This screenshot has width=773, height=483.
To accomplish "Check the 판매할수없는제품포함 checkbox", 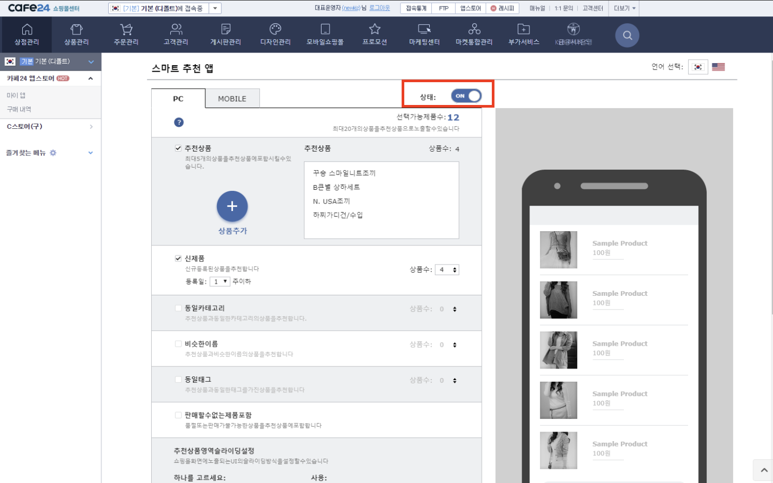I will click(178, 415).
